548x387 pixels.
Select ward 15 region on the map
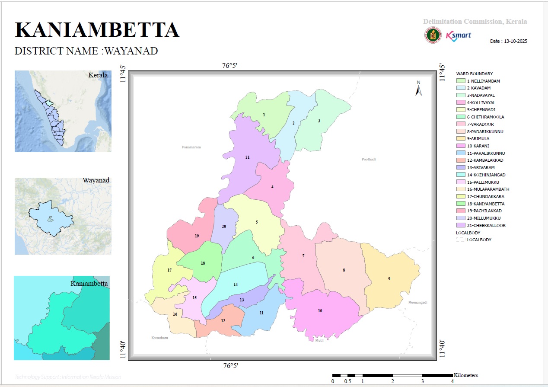[x=194, y=298]
